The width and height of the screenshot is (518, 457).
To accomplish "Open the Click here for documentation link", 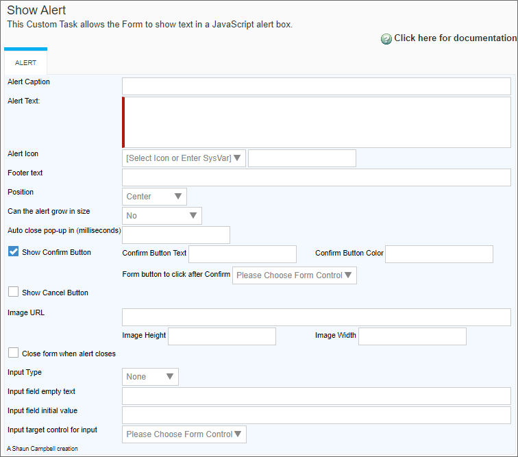I will pos(455,38).
